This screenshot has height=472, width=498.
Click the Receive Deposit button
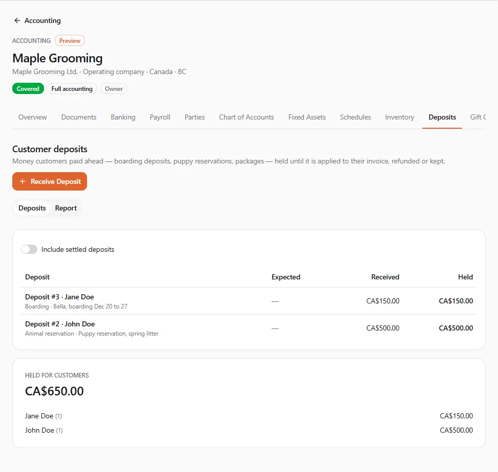pyautogui.click(x=50, y=181)
